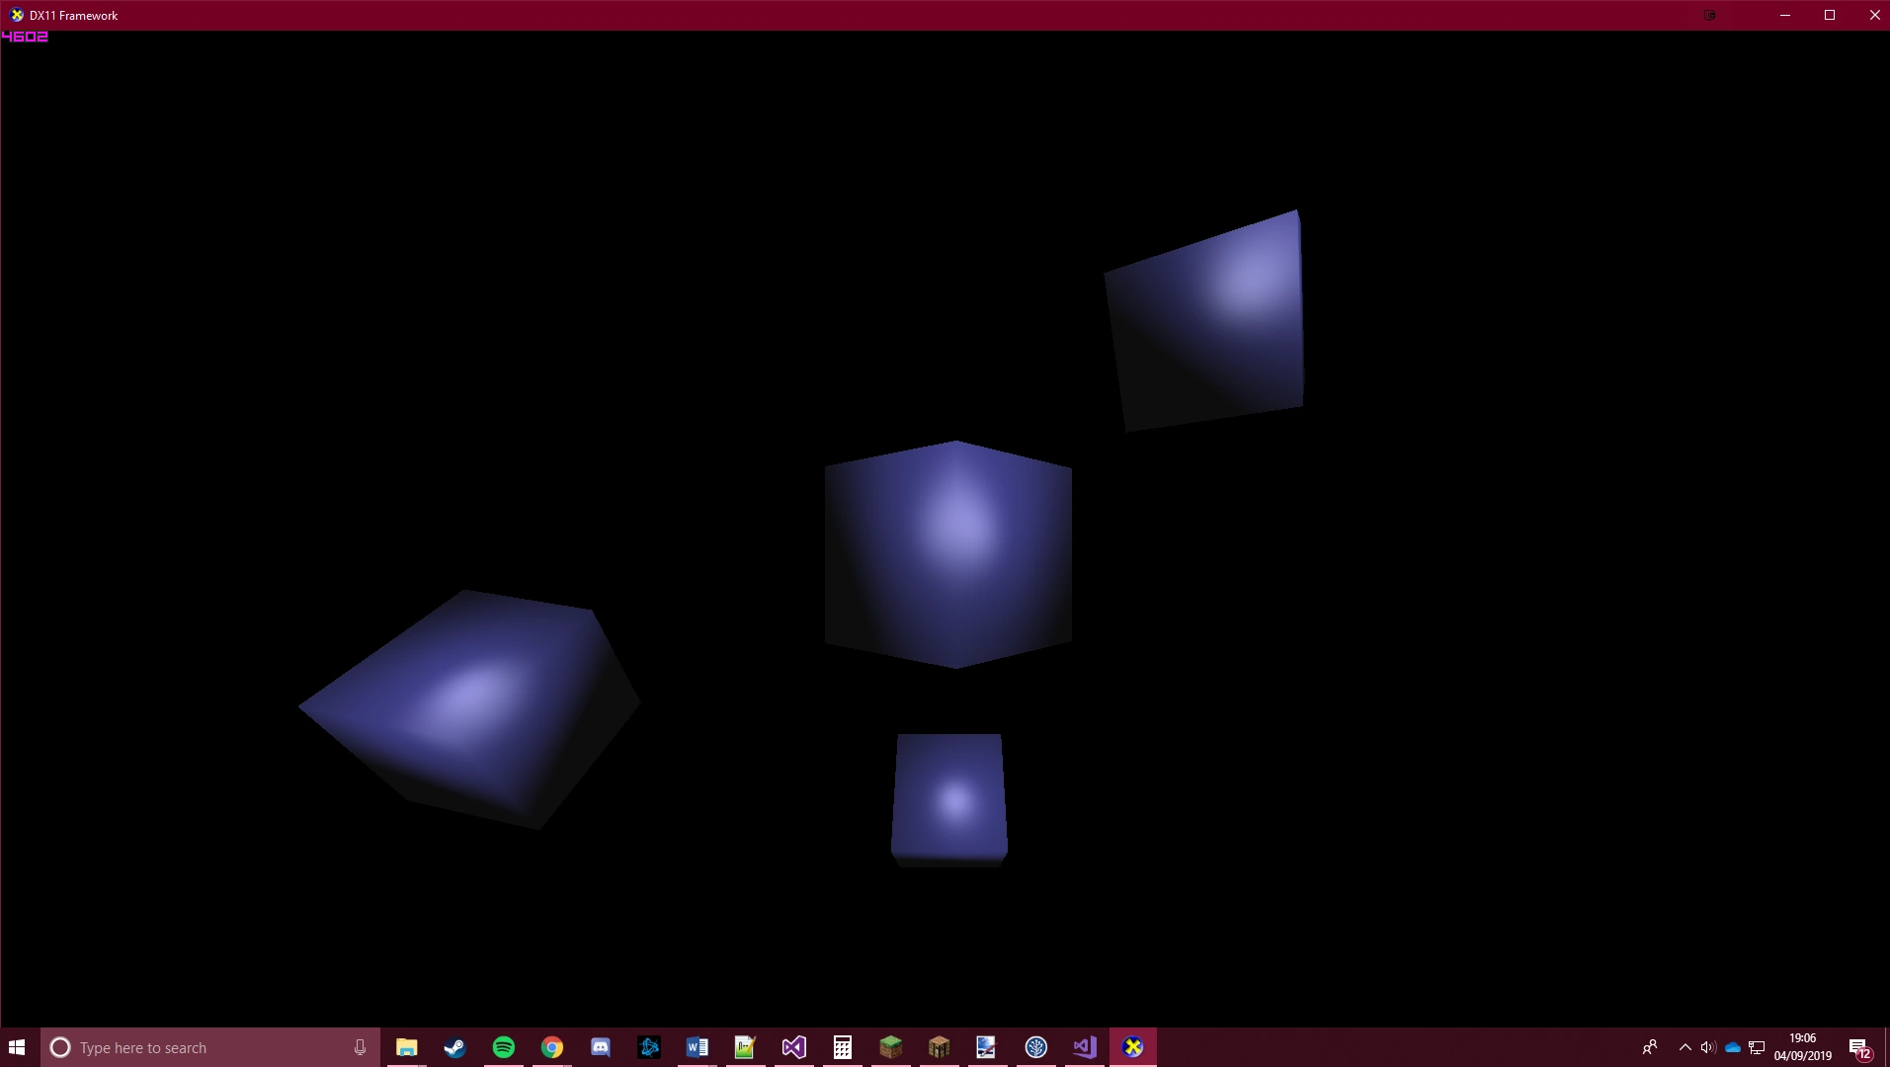The height and width of the screenshot is (1067, 1890).
Task: Switch to the light purple Visual Studio icon
Action: tap(1084, 1047)
